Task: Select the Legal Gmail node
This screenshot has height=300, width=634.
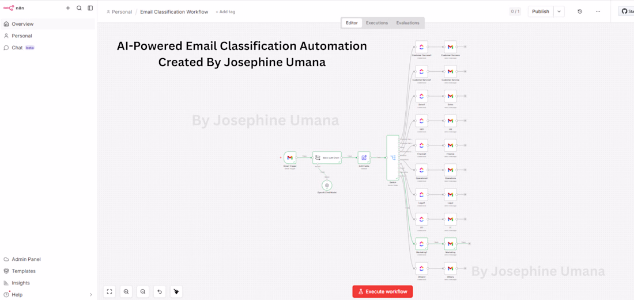Action: pyautogui.click(x=451, y=194)
